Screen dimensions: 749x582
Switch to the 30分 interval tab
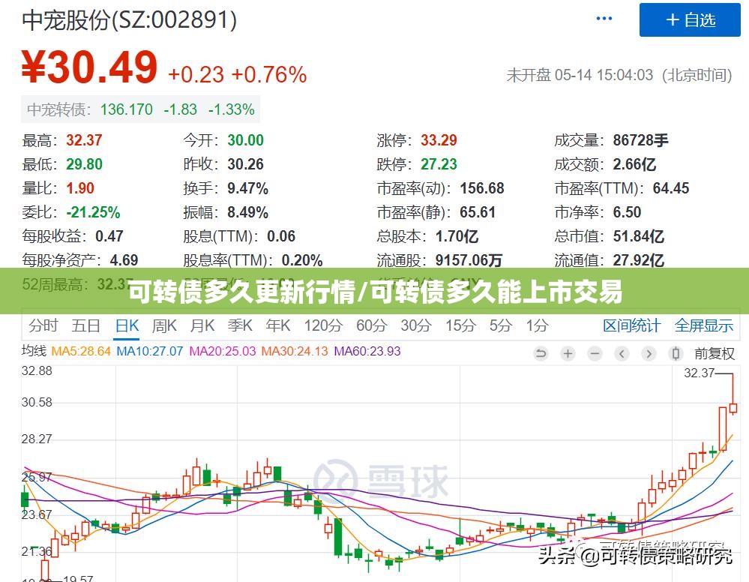point(416,326)
